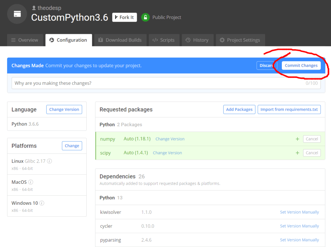Viewport: 331px width, 247px height.
Task: Click the project box icon beside CustomPython3.6
Action: coord(17,14)
